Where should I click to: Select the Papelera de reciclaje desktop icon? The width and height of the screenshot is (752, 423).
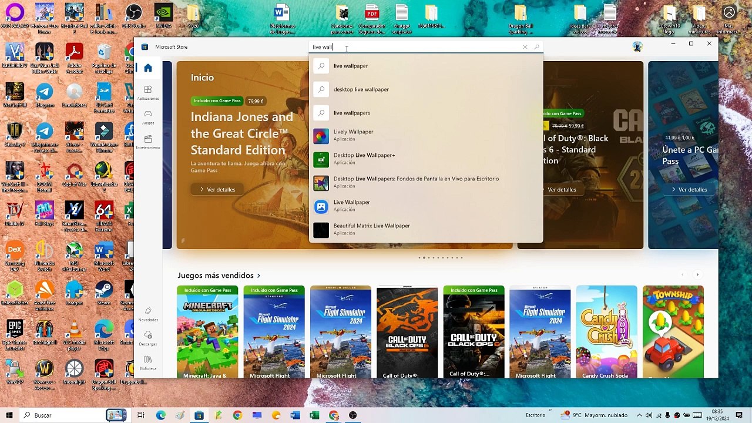pos(104,58)
